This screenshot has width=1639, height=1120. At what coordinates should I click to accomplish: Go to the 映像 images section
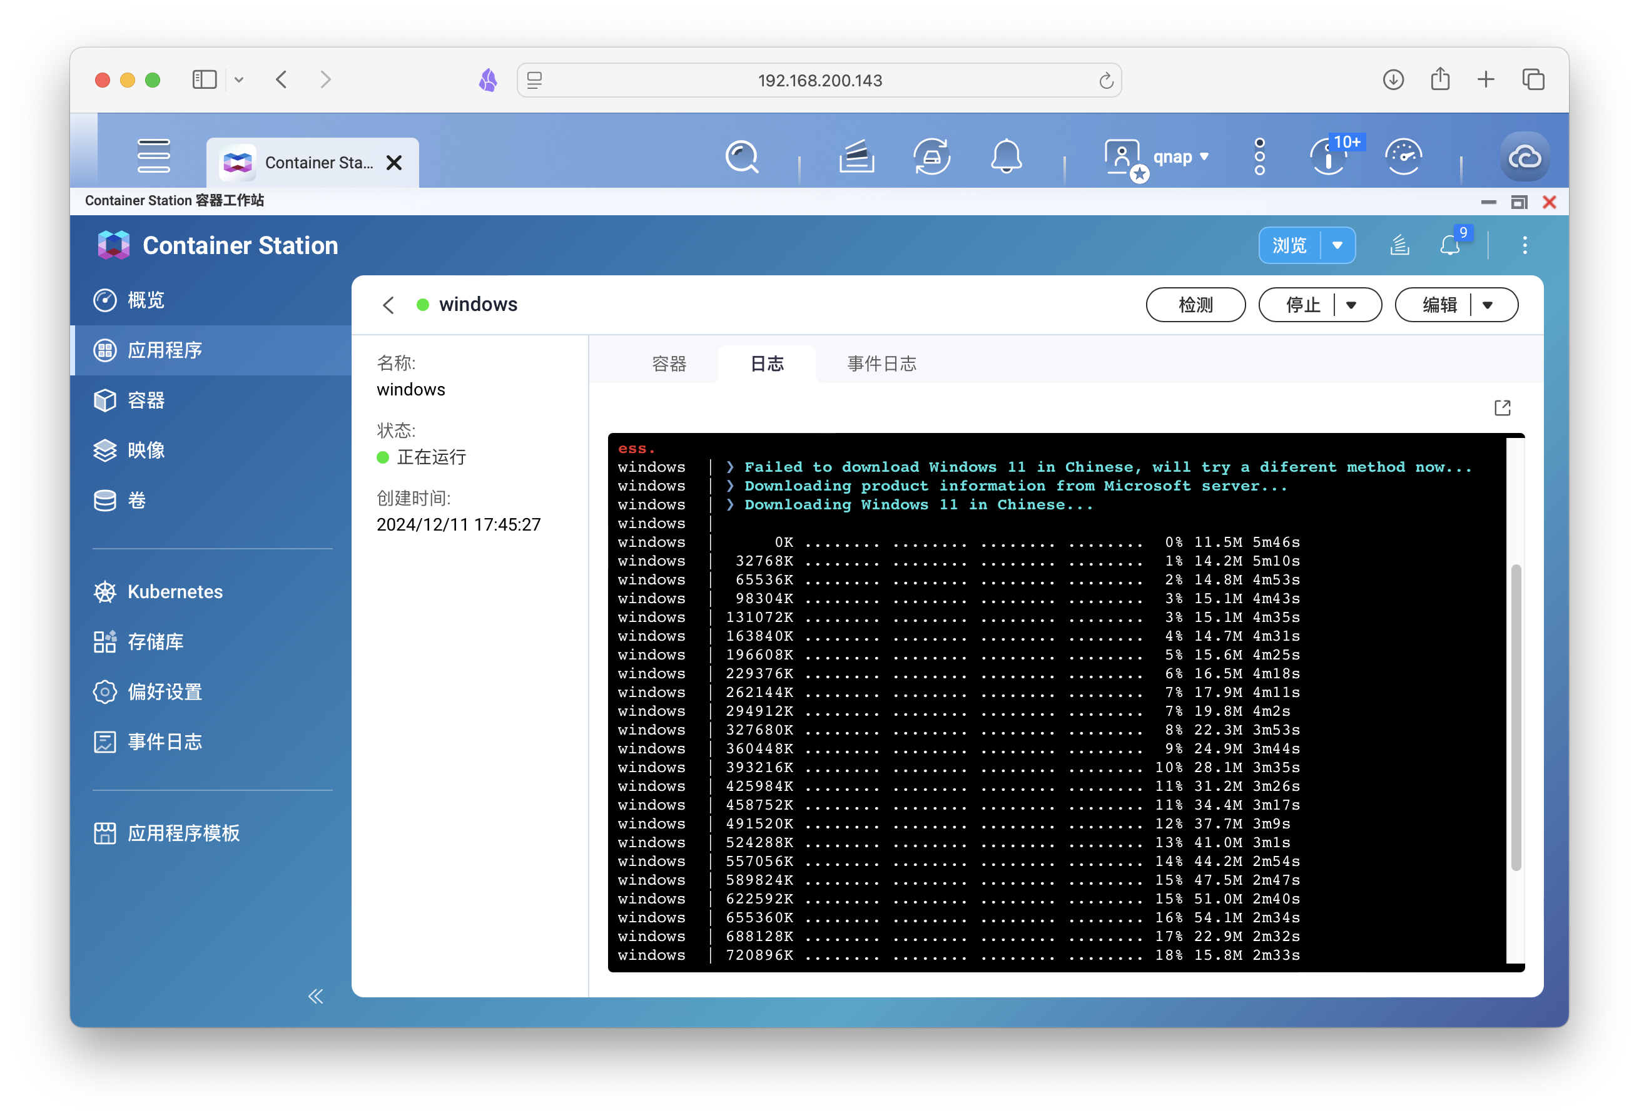point(146,450)
